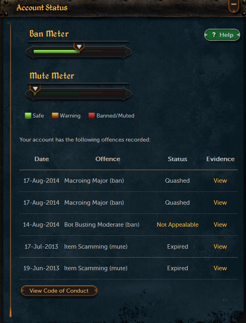View evidence for first Macroing Major offence
The image size is (246, 323).
pos(220,181)
